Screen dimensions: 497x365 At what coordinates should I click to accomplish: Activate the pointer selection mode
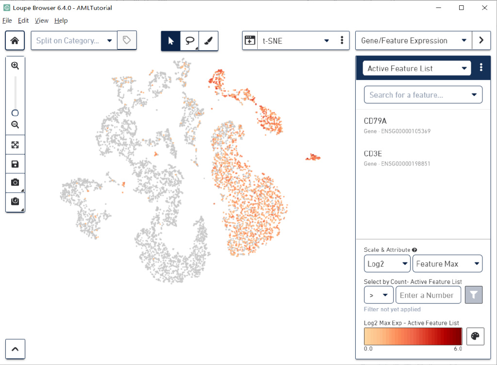pos(171,41)
